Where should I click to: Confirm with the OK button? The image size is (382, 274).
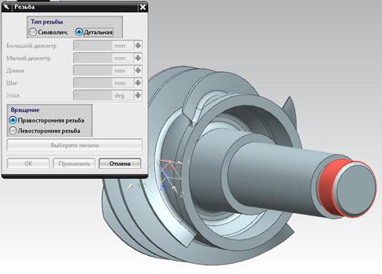coord(28,163)
